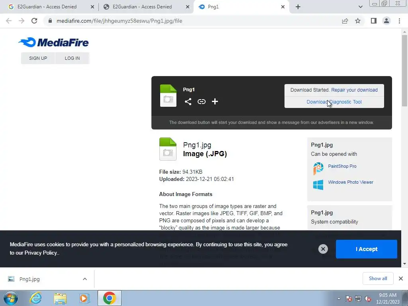408x306 pixels.
Task: Open Windows Media Player taskbar icon
Action: [x=84, y=298]
